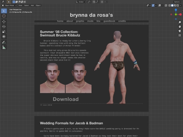Click the 'mods' nav link
183x137 pixels.
click(90, 21)
